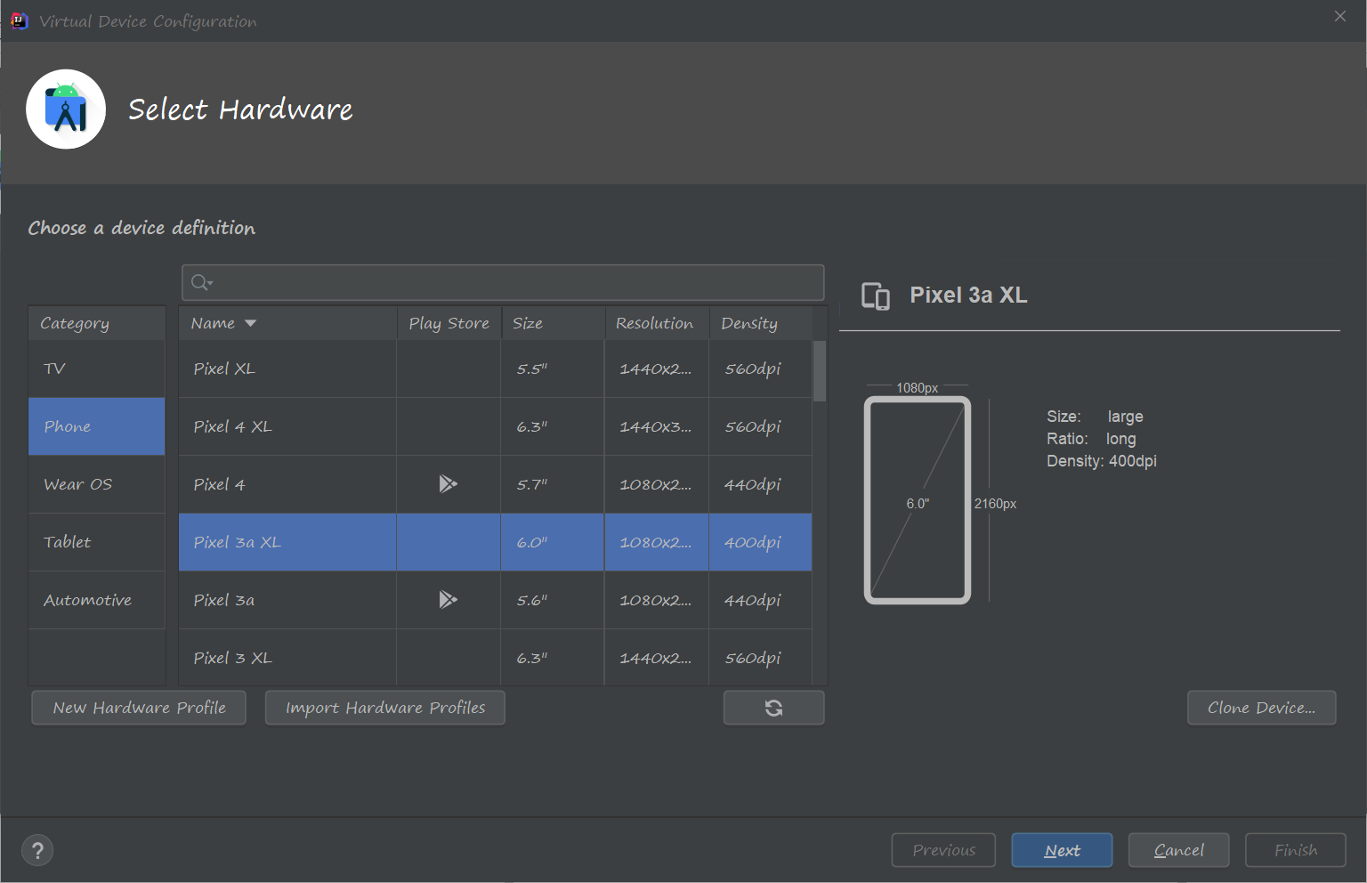Click the Previous button
Image resolution: width=1367 pixels, height=883 pixels.
943,850
